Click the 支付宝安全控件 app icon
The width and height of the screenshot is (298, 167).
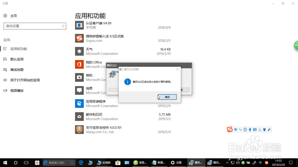click(x=79, y=130)
